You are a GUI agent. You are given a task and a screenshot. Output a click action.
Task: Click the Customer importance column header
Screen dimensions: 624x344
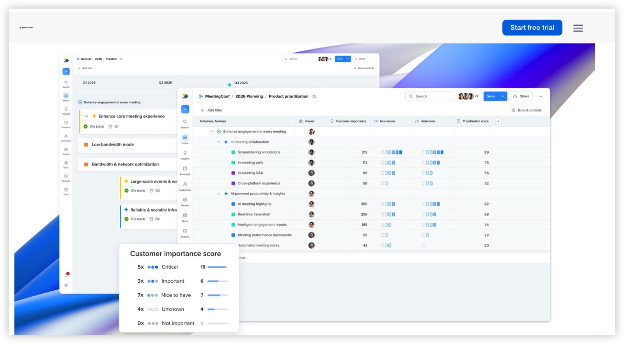348,121
